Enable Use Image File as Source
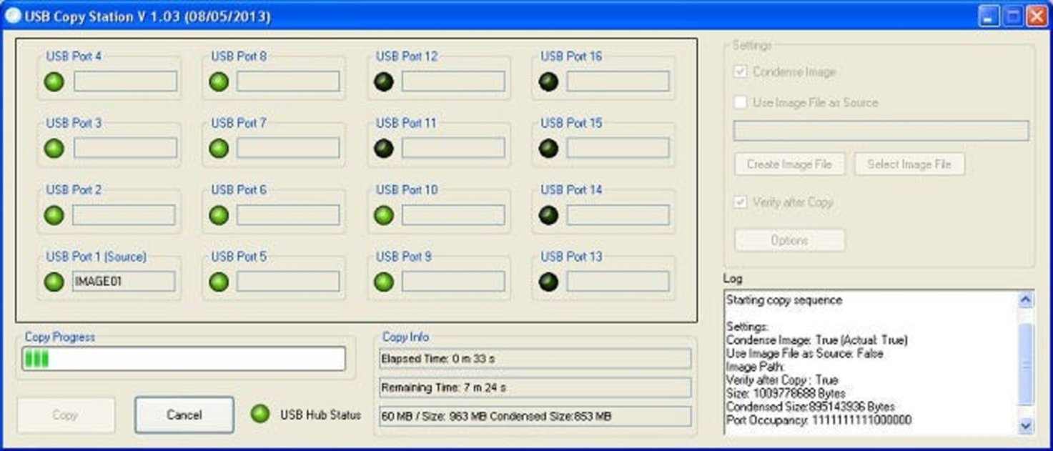 click(741, 102)
